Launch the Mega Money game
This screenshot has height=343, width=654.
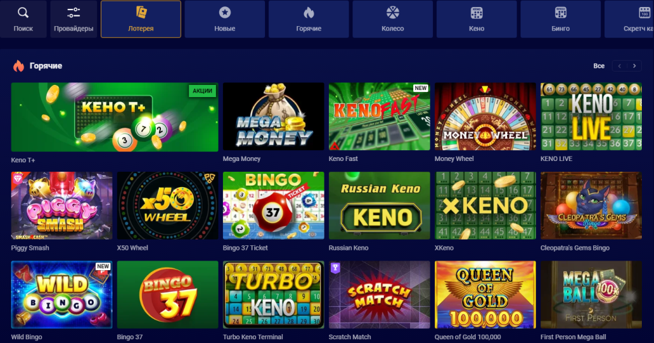tap(273, 116)
